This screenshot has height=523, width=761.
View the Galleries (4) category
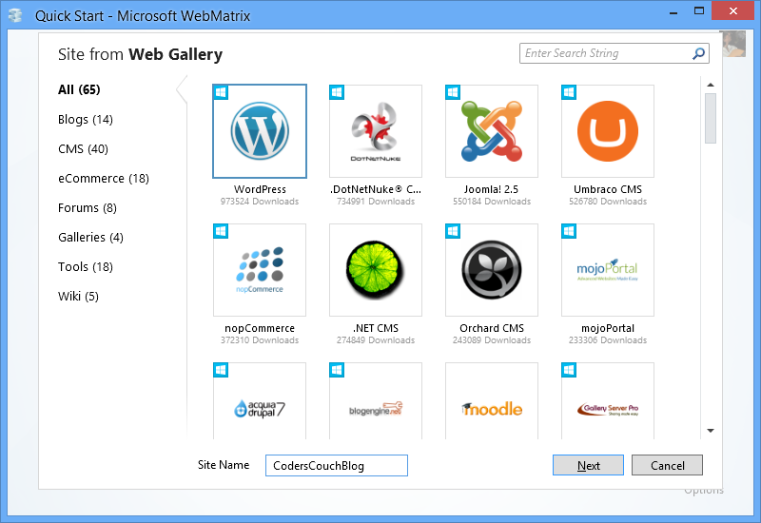[90, 237]
